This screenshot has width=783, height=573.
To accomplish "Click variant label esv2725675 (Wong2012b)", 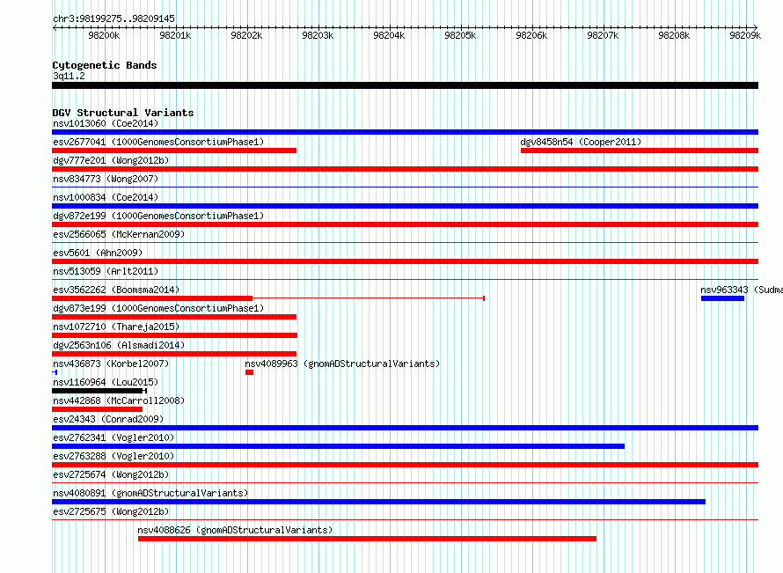I will click(x=111, y=511).
